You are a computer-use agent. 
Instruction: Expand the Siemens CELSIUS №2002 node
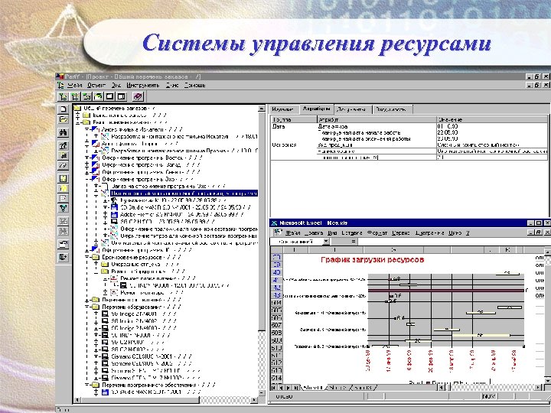click(x=96, y=363)
